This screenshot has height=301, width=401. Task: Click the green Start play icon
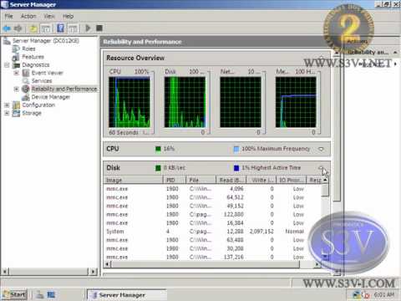88,28
